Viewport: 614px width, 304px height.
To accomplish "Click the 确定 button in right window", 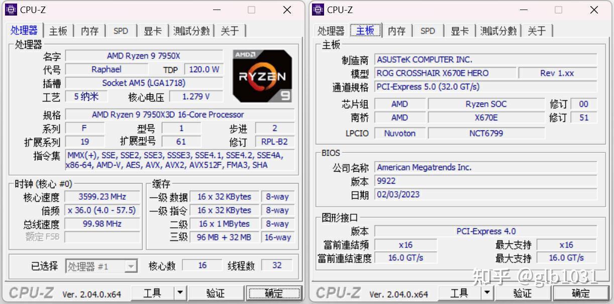I will (x=580, y=292).
